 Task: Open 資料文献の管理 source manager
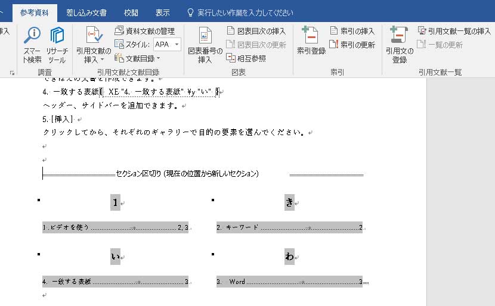tap(144, 31)
